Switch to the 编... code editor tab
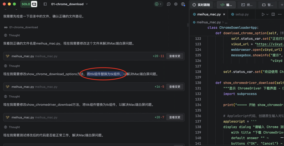The image size is (284, 146). tap(226, 5)
